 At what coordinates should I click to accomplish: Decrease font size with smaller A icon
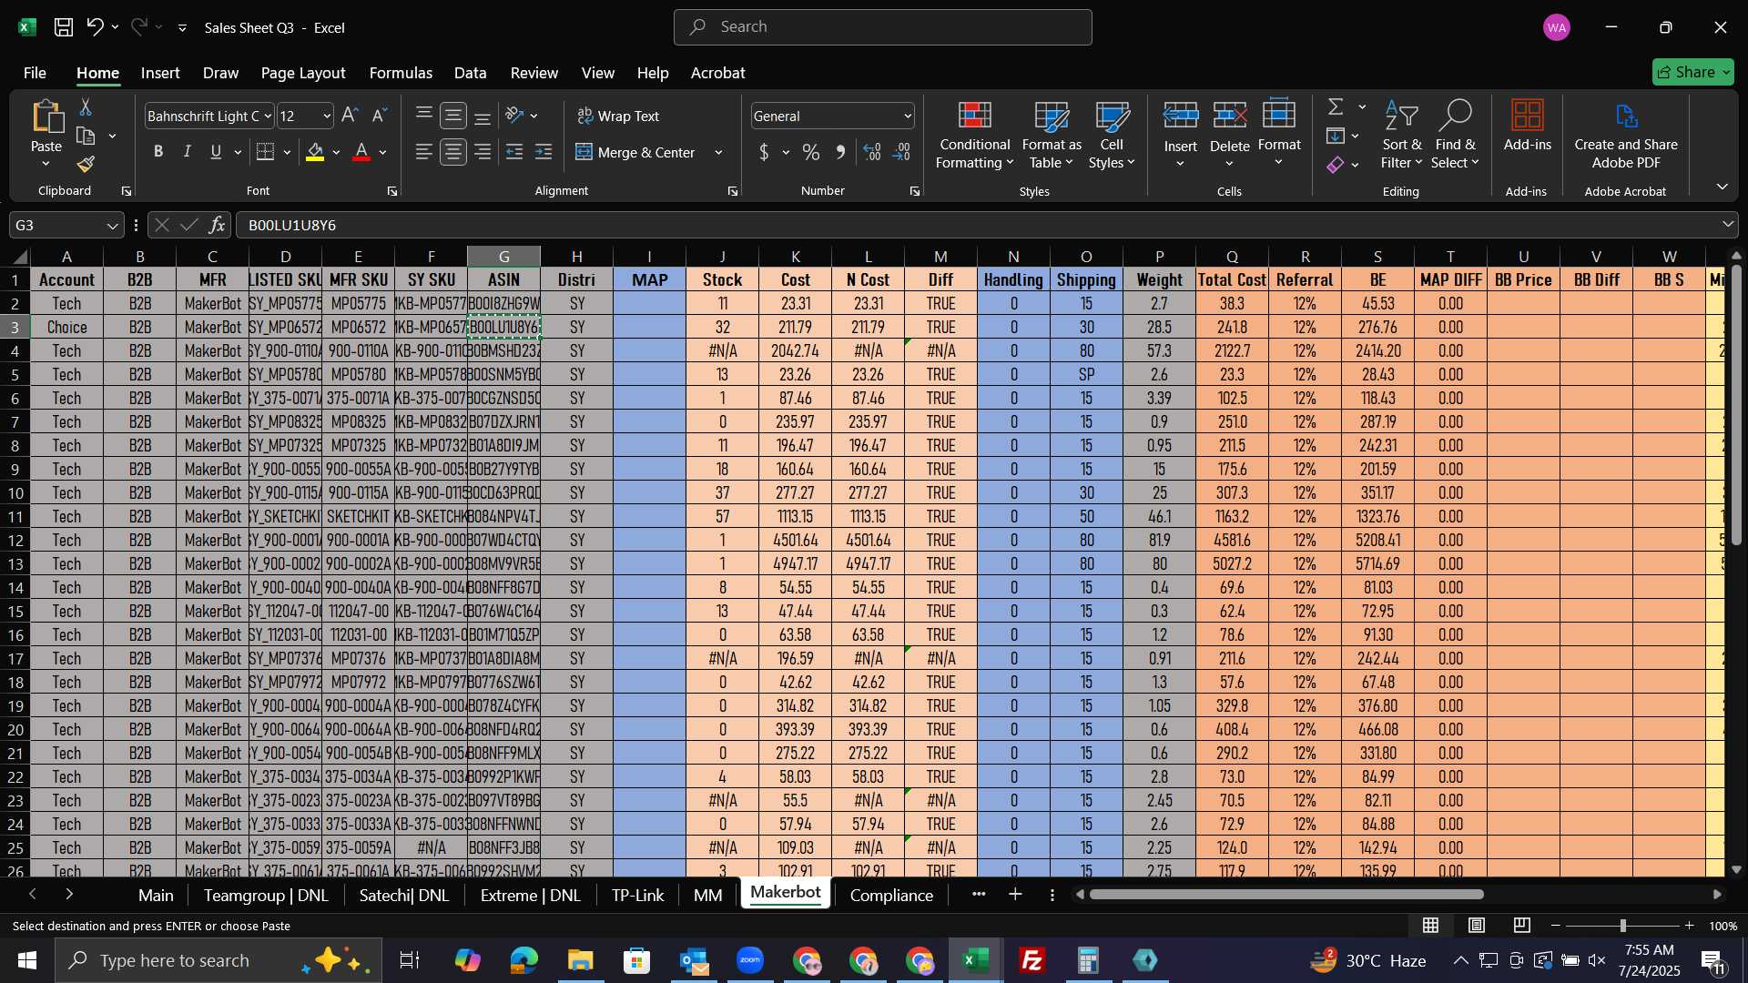pos(380,116)
